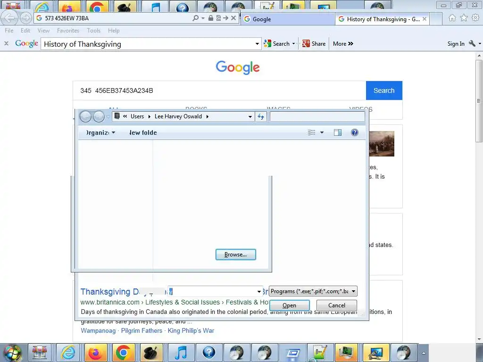
Task: Show hidden system tray icons arrow
Action: coord(424,353)
